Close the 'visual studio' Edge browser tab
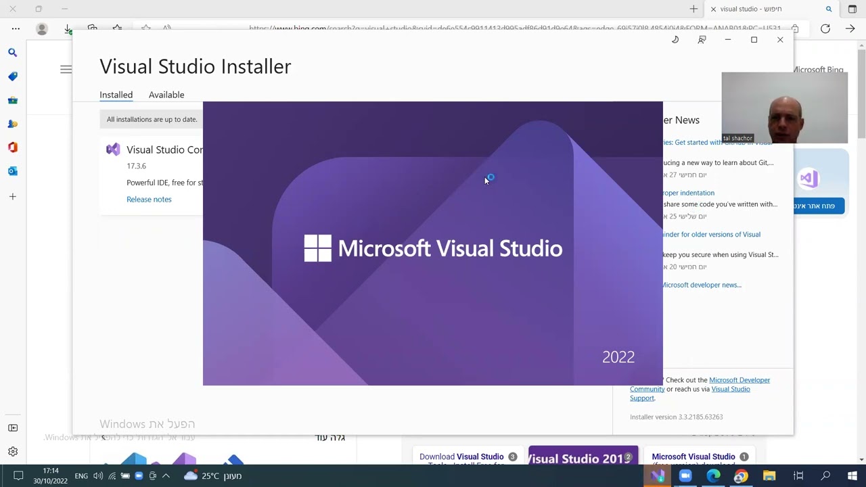The height and width of the screenshot is (487, 866). 713,9
